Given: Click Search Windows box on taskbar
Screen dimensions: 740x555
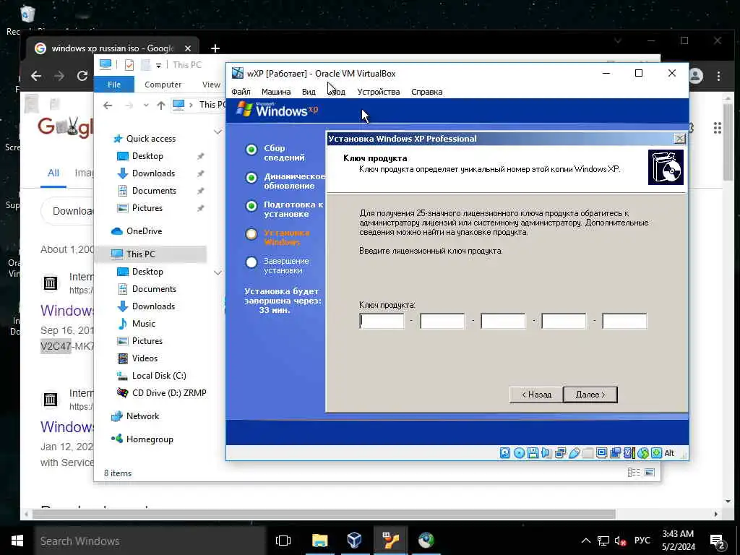Looking at the screenshot, I should coord(150,541).
